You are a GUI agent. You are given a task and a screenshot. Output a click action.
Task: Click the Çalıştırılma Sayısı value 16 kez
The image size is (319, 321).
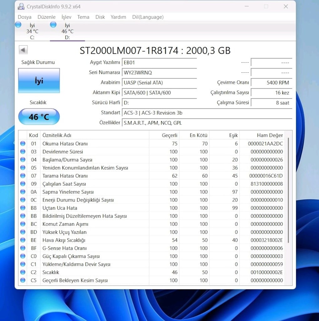tap(271, 92)
